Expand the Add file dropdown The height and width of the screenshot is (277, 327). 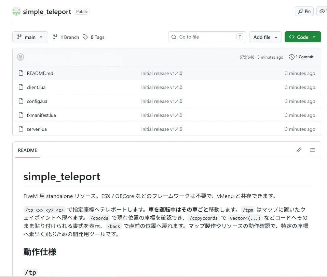[x=265, y=37]
